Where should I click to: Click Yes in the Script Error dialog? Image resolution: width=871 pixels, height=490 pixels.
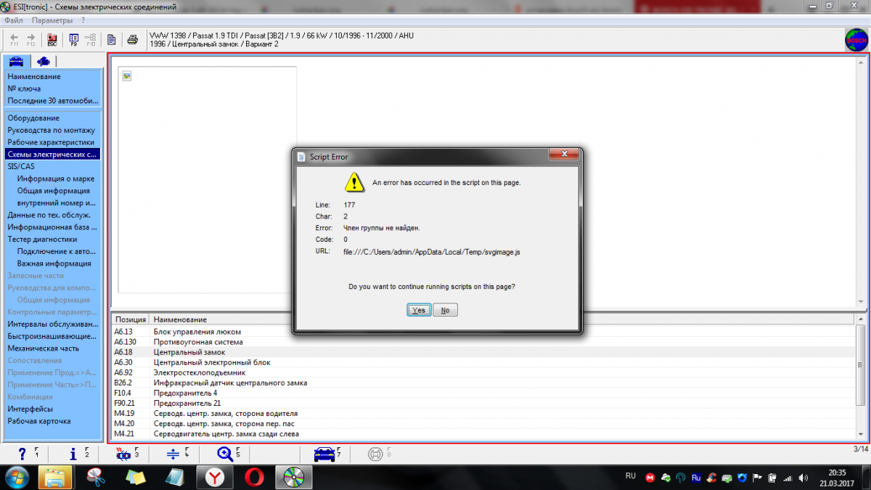(x=419, y=310)
